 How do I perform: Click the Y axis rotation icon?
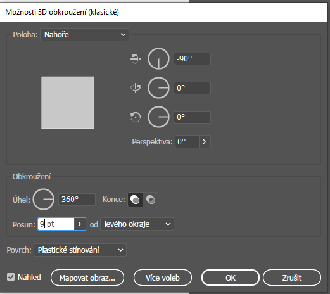pyautogui.click(x=136, y=88)
